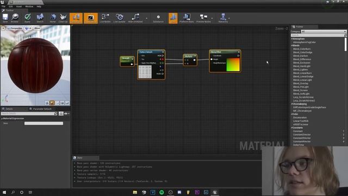This screenshot has width=348, height=196.
Task: Click the Substance toolbar icon
Action: click(x=158, y=18)
